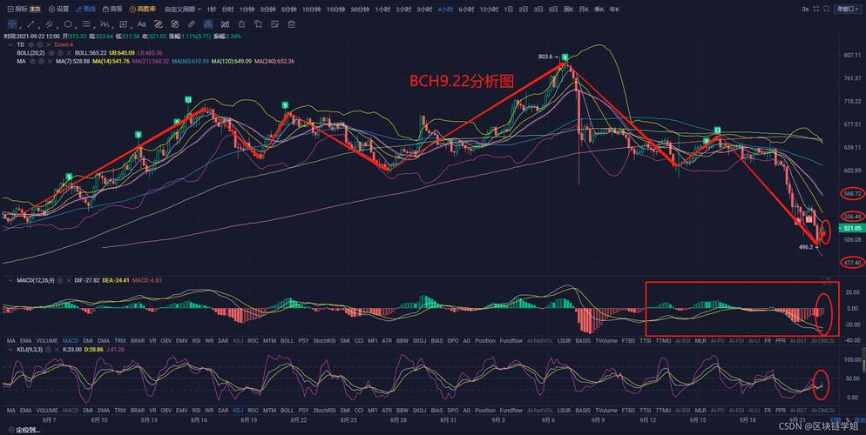Select the ellipse shape drawing tool

(x=67, y=24)
